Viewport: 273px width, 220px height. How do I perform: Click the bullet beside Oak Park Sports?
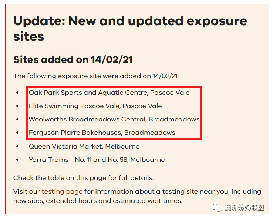[x=17, y=93]
